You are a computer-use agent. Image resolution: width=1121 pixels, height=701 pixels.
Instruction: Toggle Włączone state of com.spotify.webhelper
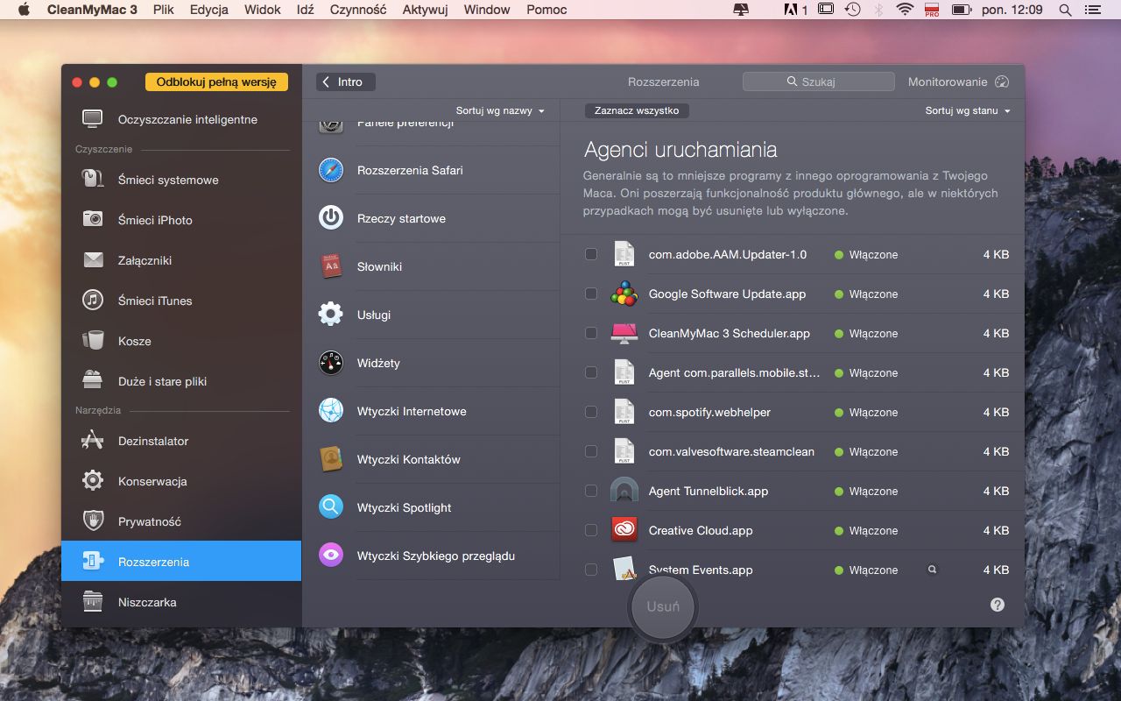pos(866,412)
